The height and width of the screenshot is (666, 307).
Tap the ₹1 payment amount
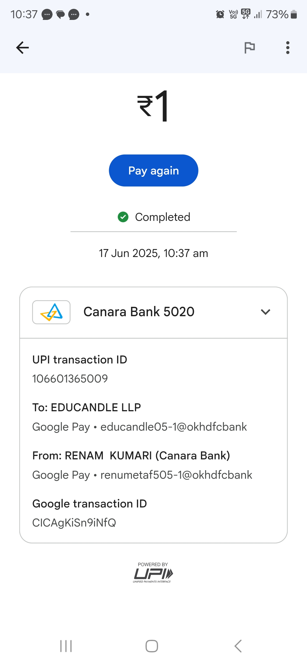coord(153,106)
